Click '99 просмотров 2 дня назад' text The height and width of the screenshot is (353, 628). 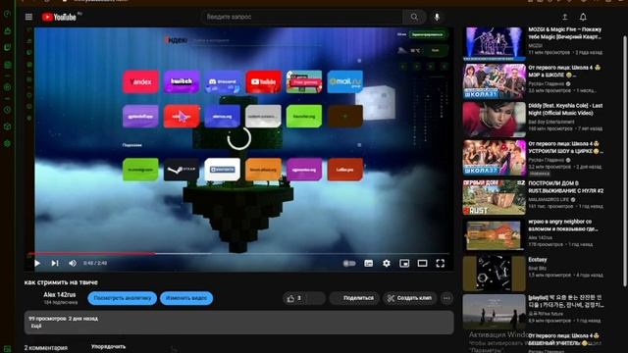click(x=63, y=319)
